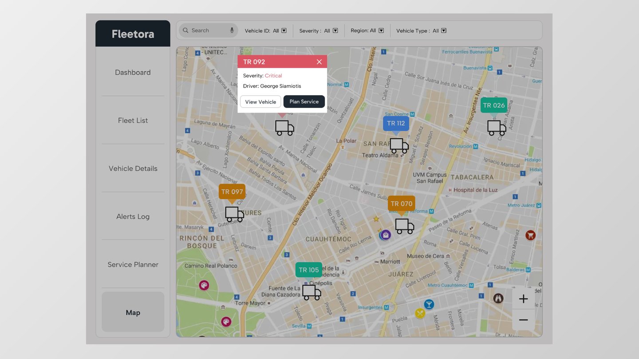The width and height of the screenshot is (639, 359).
Task: Focus the Search input field
Action: point(208,31)
